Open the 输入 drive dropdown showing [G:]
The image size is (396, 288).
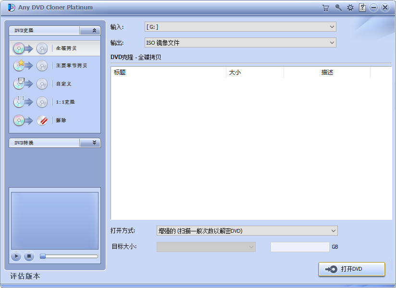(x=332, y=27)
